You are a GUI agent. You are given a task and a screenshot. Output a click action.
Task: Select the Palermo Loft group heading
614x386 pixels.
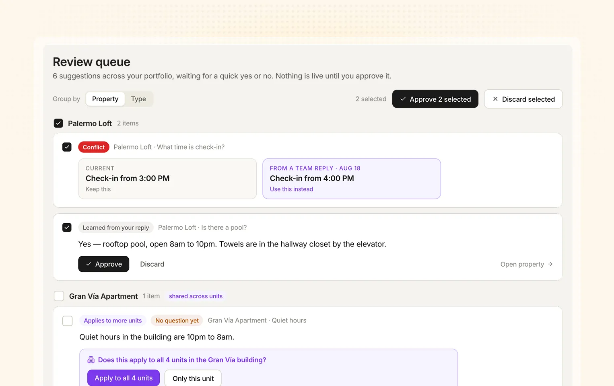90,123
